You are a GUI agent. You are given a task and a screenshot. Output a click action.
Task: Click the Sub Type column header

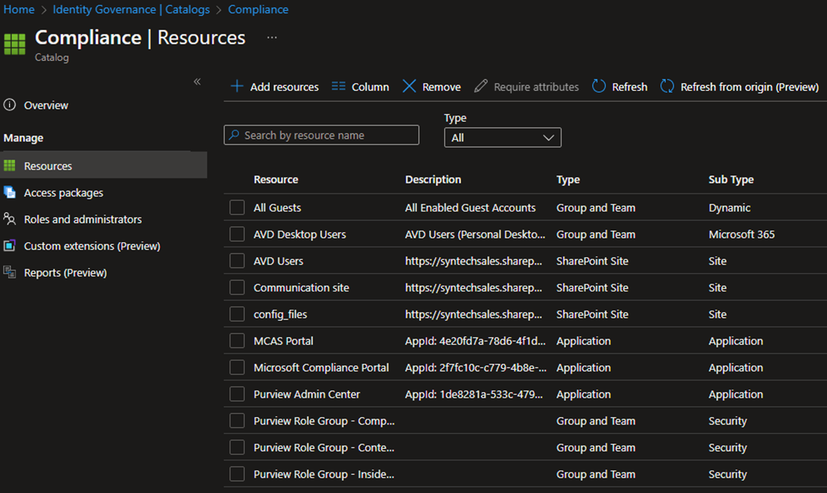[x=731, y=179]
